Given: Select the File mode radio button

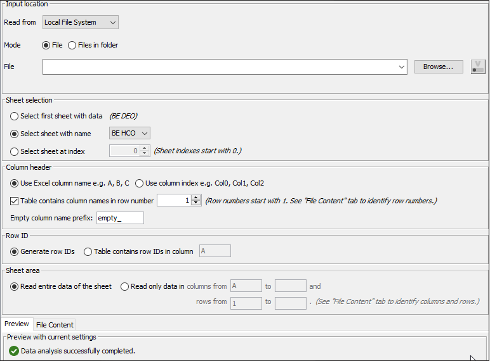Looking at the screenshot, I should tap(46, 45).
